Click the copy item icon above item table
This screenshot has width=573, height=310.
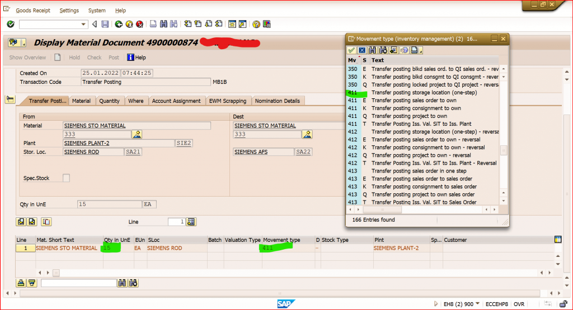click(x=46, y=221)
